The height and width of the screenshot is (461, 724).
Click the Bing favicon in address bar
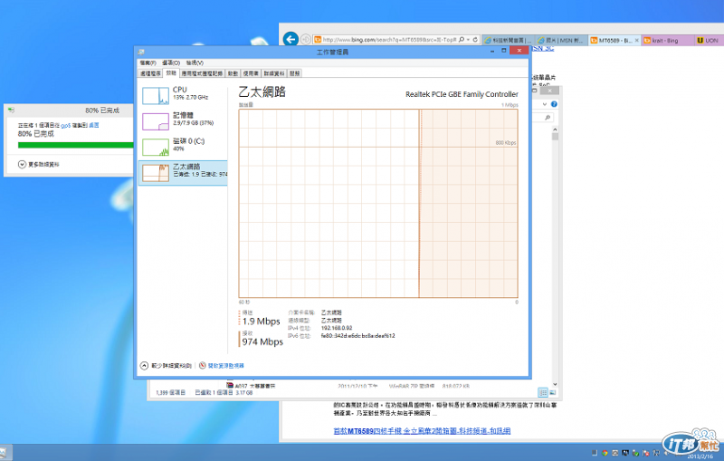pyautogui.click(x=318, y=40)
